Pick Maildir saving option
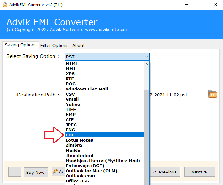This screenshot has height=185, width=223. pyautogui.click(x=104, y=150)
